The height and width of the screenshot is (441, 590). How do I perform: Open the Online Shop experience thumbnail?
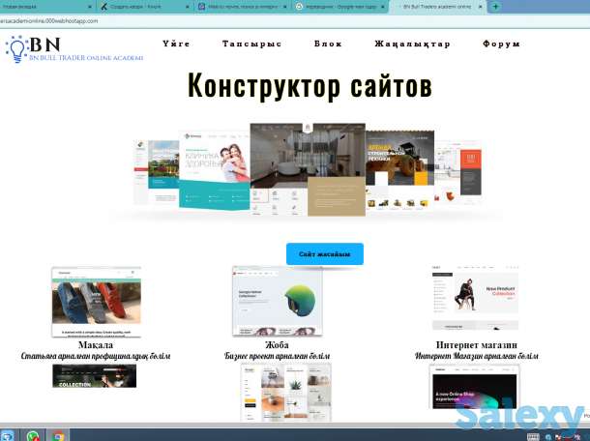[475, 387]
